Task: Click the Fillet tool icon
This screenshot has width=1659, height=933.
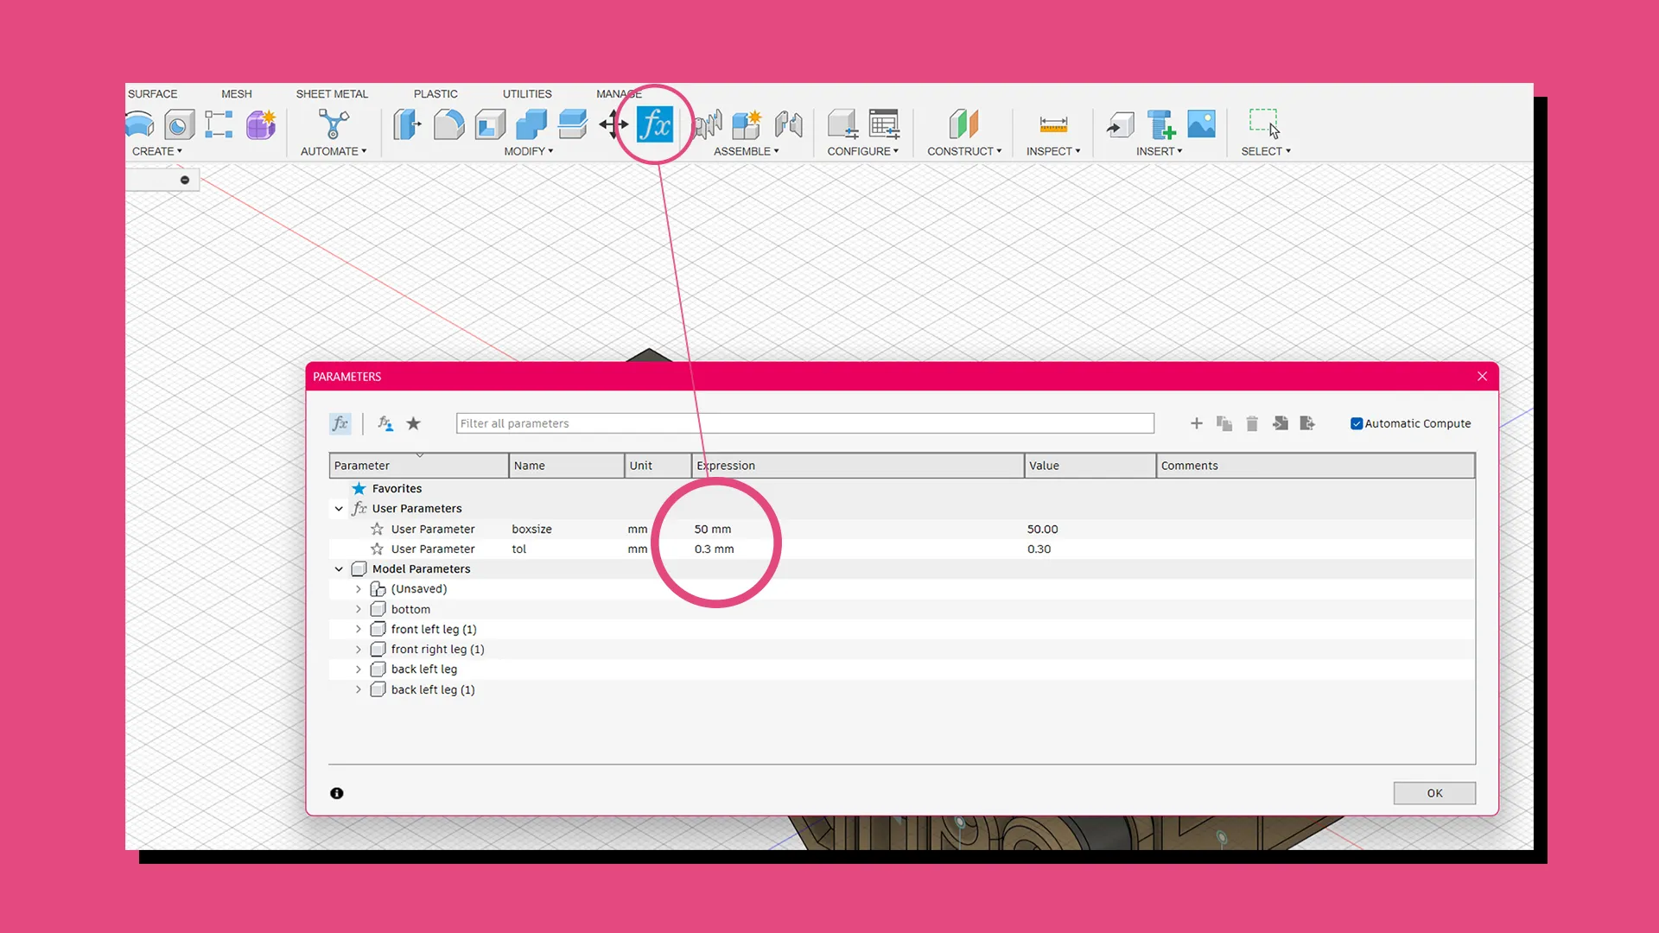Action: (x=448, y=124)
